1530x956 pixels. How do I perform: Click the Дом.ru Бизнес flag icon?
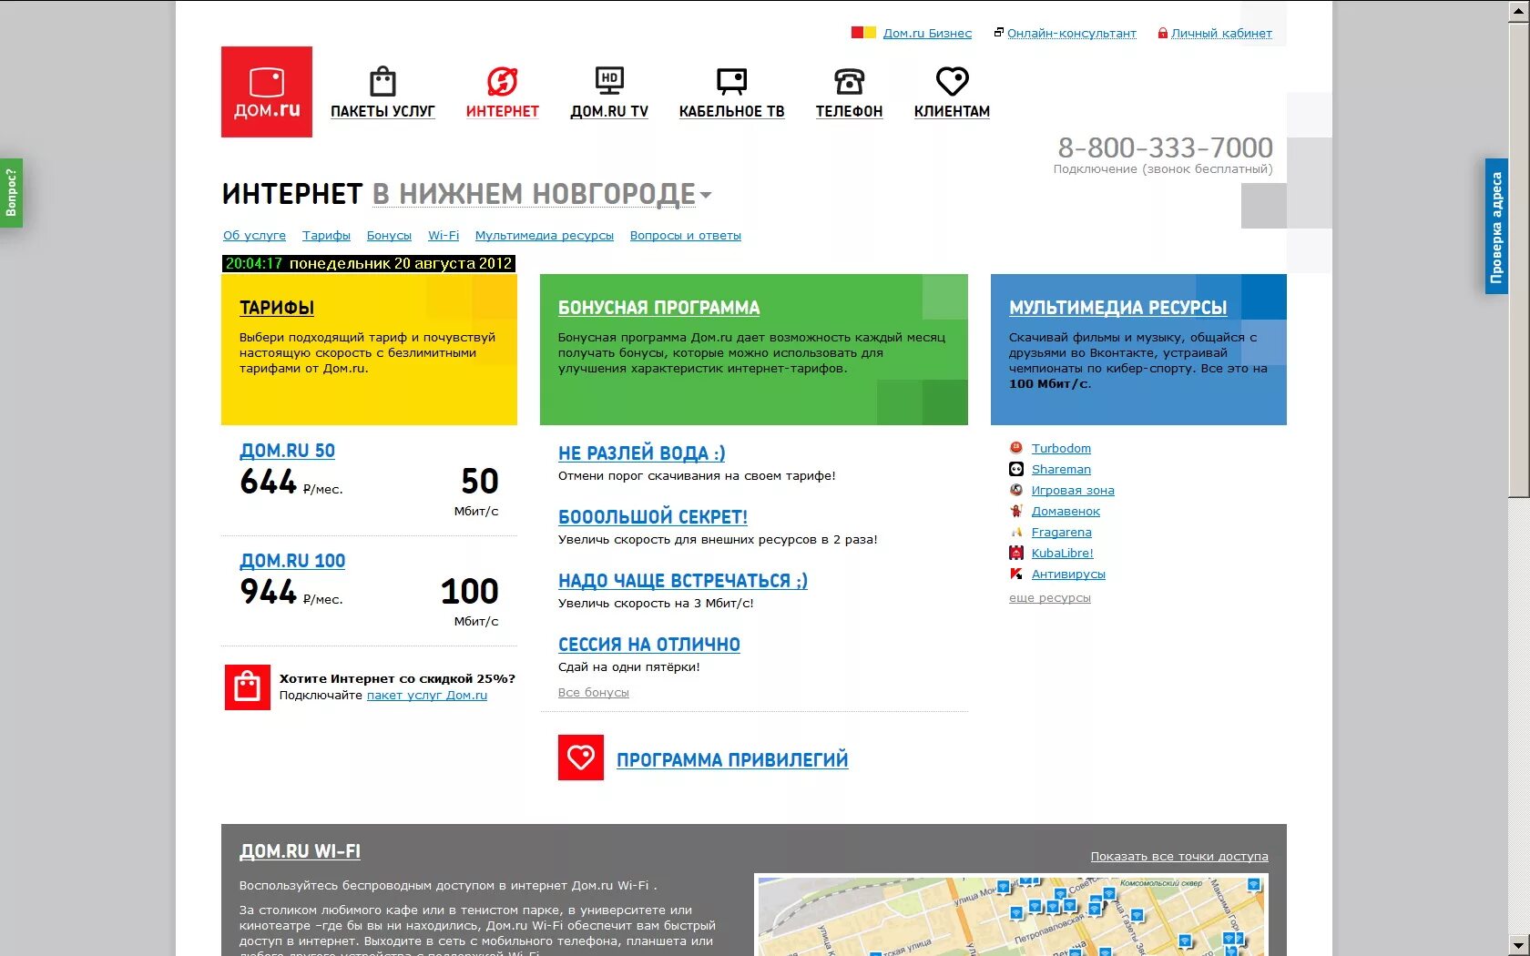(863, 33)
